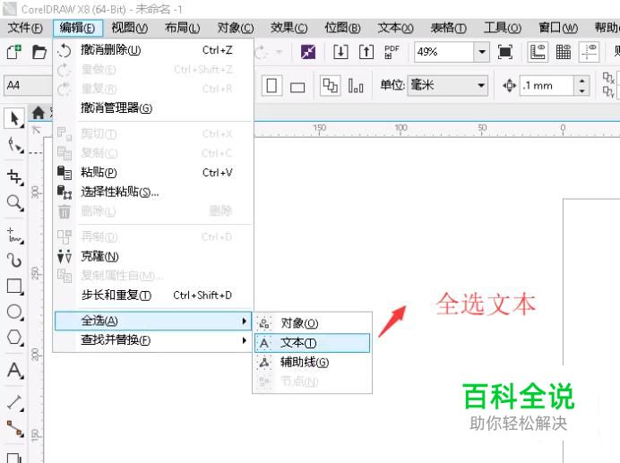Open the 文本(X) menu

click(395, 28)
